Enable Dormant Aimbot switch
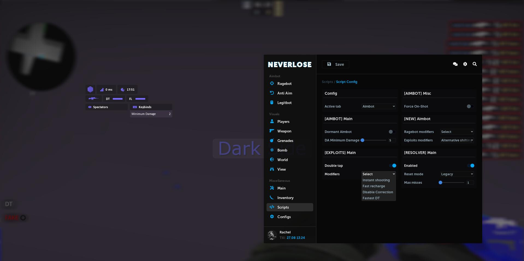Image resolution: width=524 pixels, height=261 pixels. pyautogui.click(x=392, y=132)
